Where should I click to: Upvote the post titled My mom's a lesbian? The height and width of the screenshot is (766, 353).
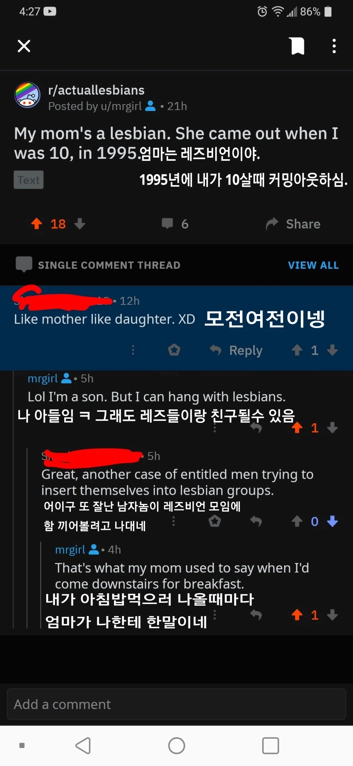click(x=36, y=224)
